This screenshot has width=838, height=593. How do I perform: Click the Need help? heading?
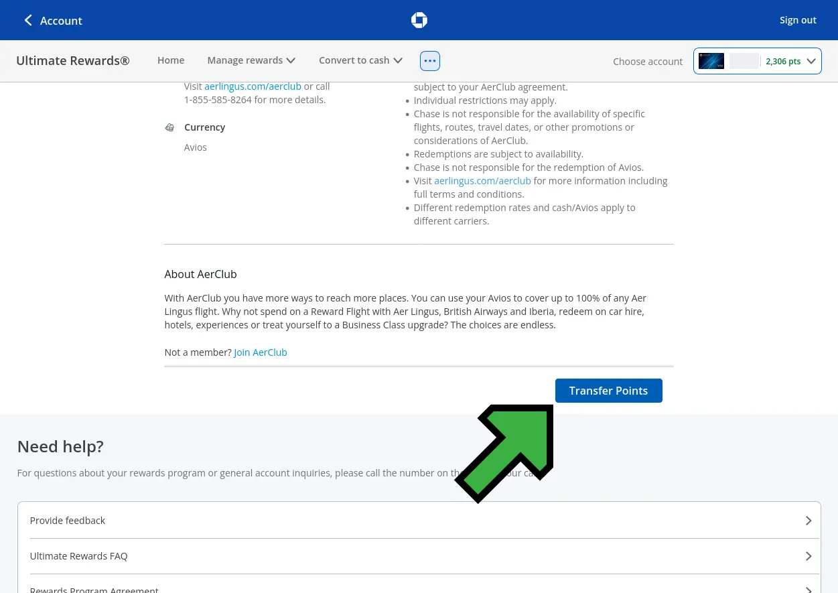[60, 446]
